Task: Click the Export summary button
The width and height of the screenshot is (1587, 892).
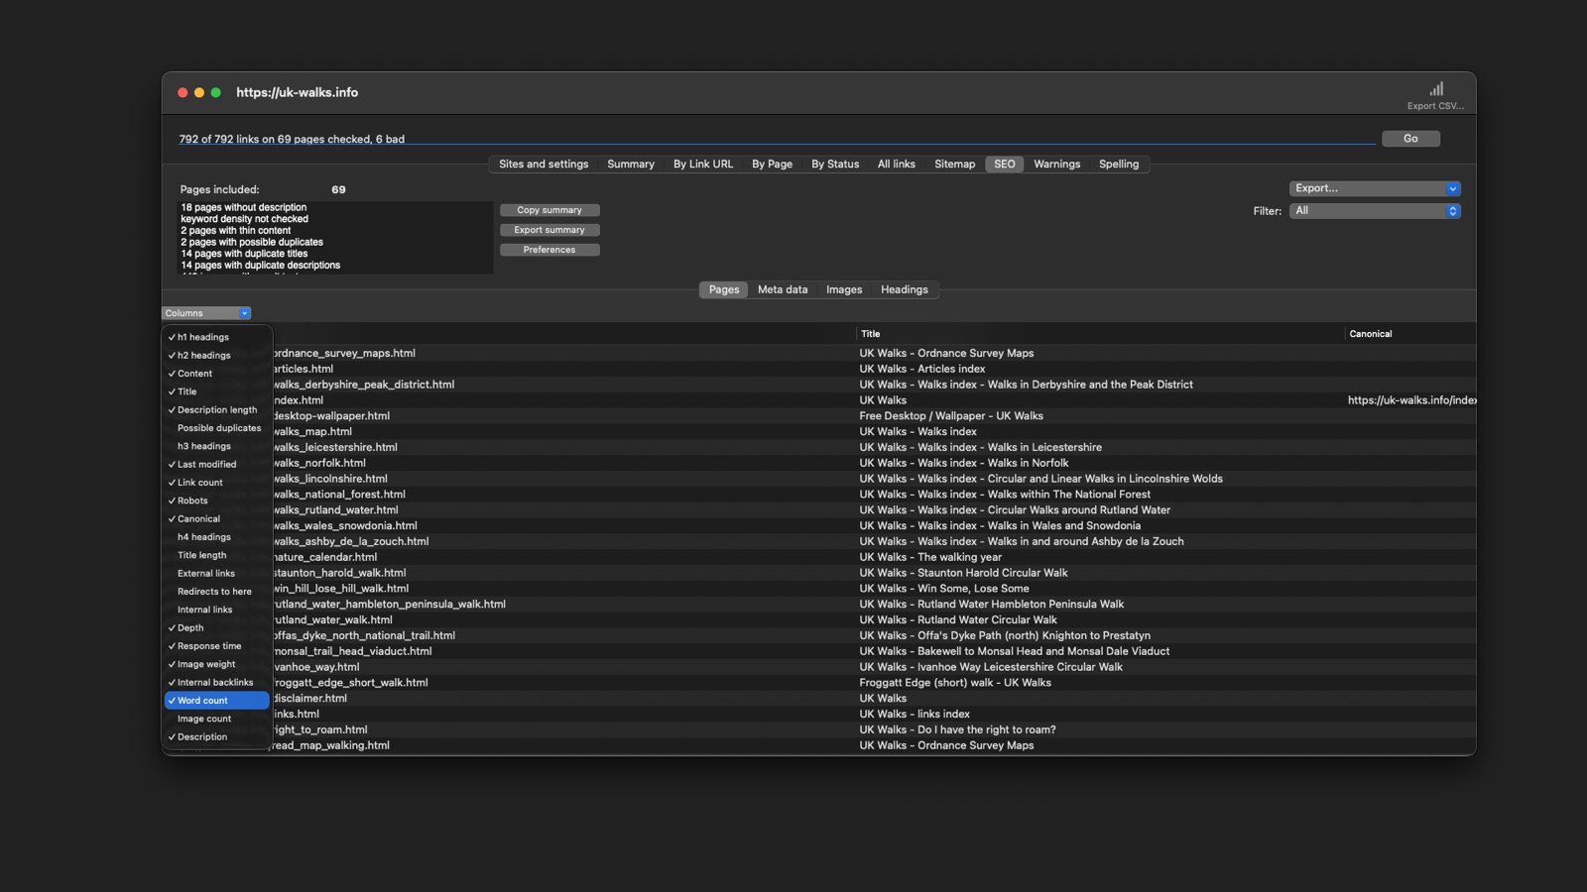Action: [549, 230]
